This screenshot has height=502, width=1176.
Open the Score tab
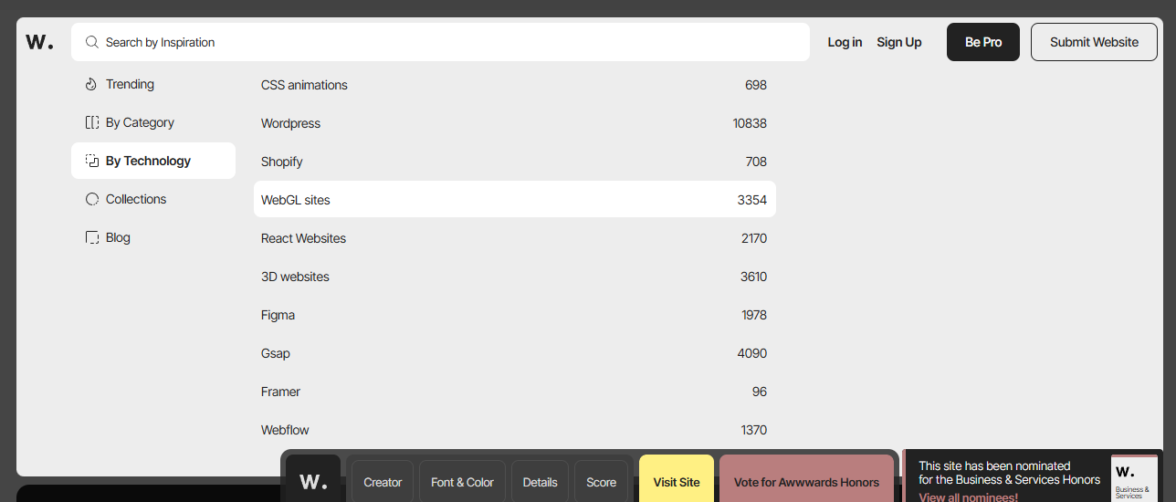tap(601, 482)
